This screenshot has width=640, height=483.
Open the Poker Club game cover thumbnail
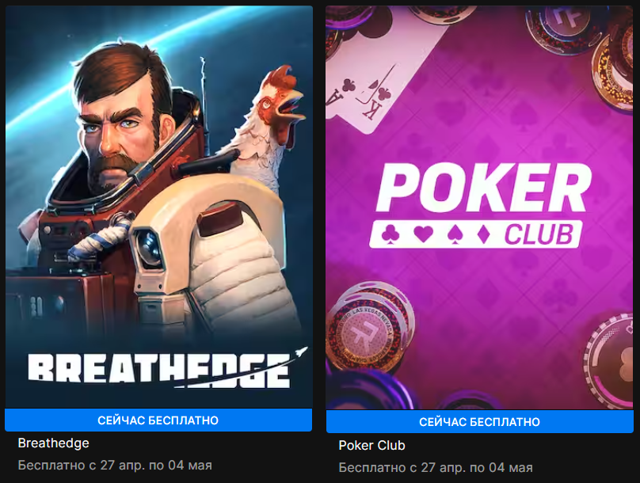click(x=479, y=207)
